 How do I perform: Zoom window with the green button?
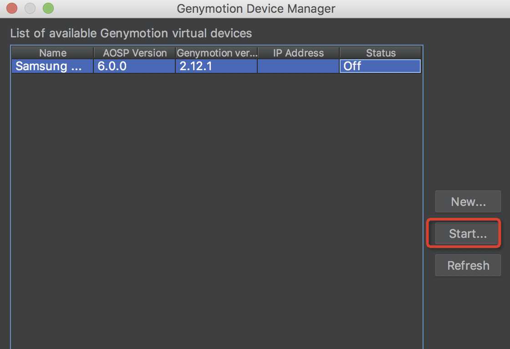(48, 8)
